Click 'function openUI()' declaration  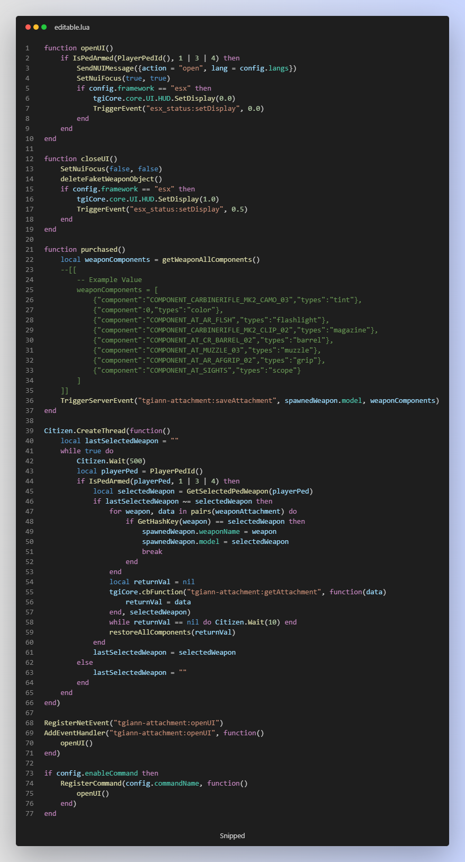coord(79,48)
